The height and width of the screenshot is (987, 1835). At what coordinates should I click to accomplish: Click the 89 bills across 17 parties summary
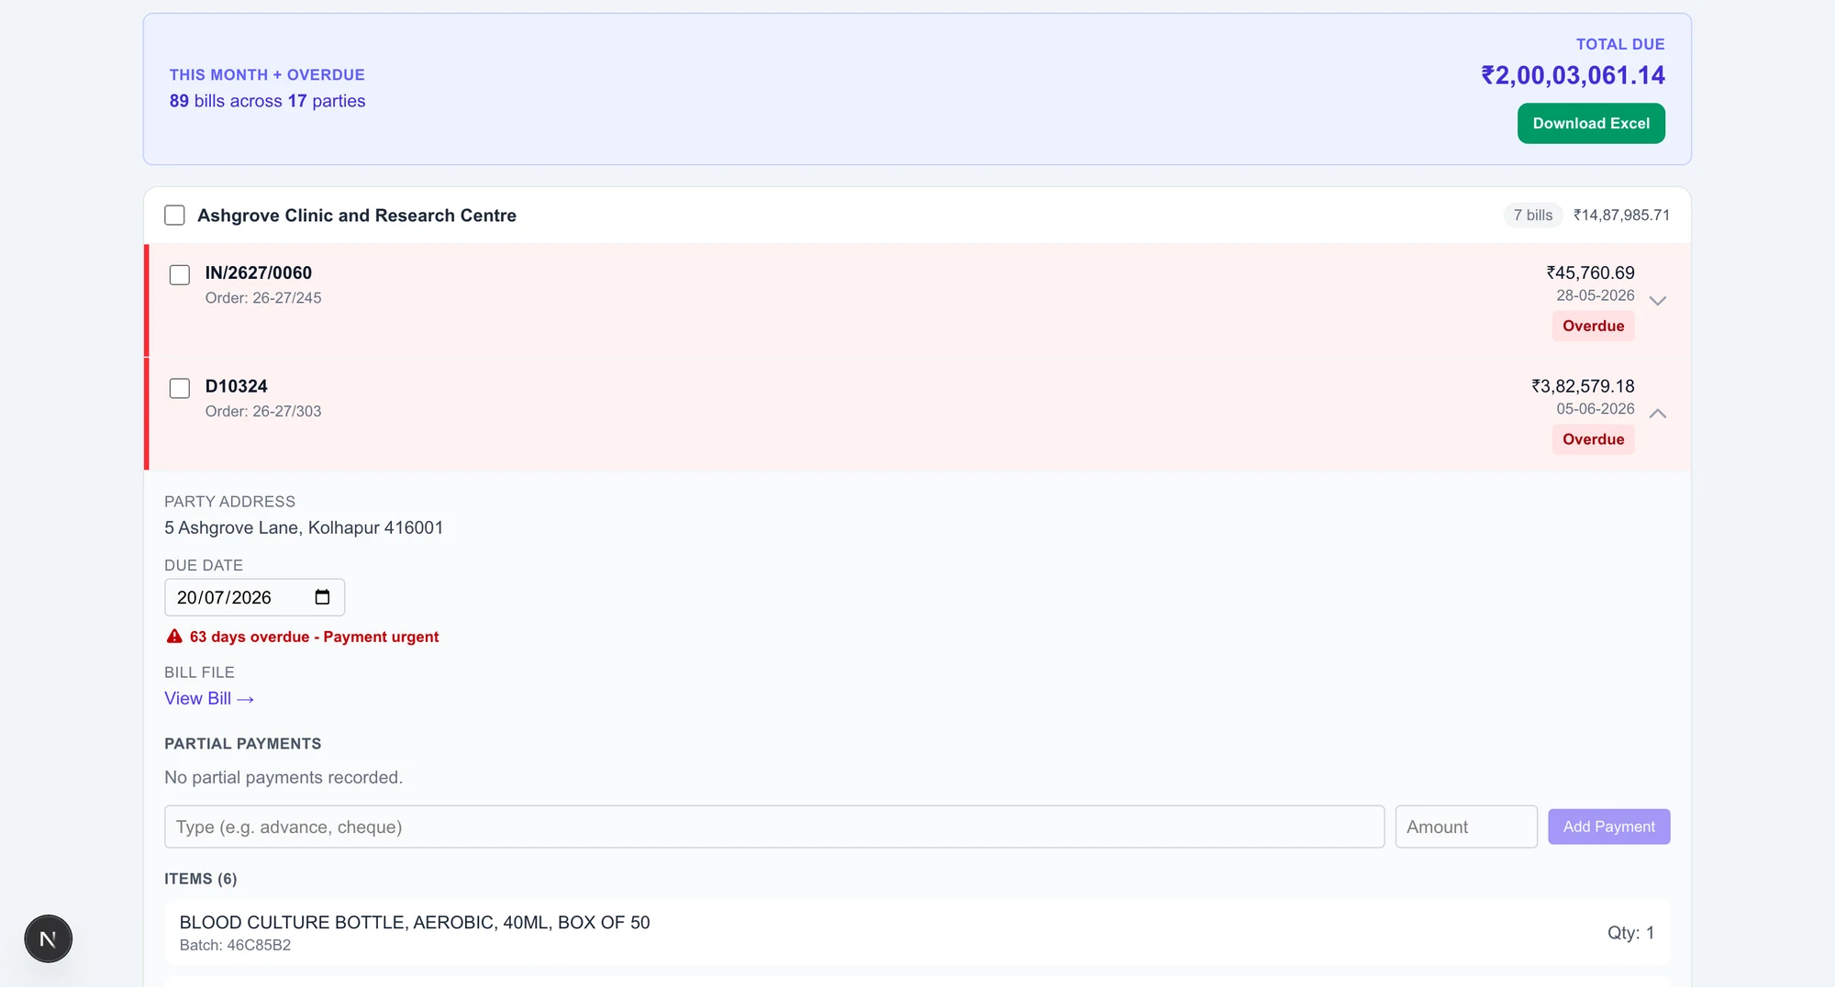pos(267,101)
